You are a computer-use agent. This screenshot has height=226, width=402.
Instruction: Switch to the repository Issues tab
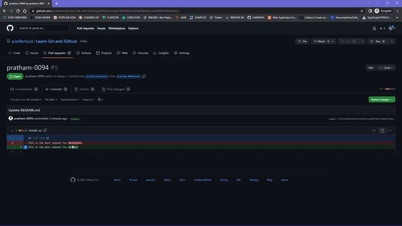click(x=32, y=53)
